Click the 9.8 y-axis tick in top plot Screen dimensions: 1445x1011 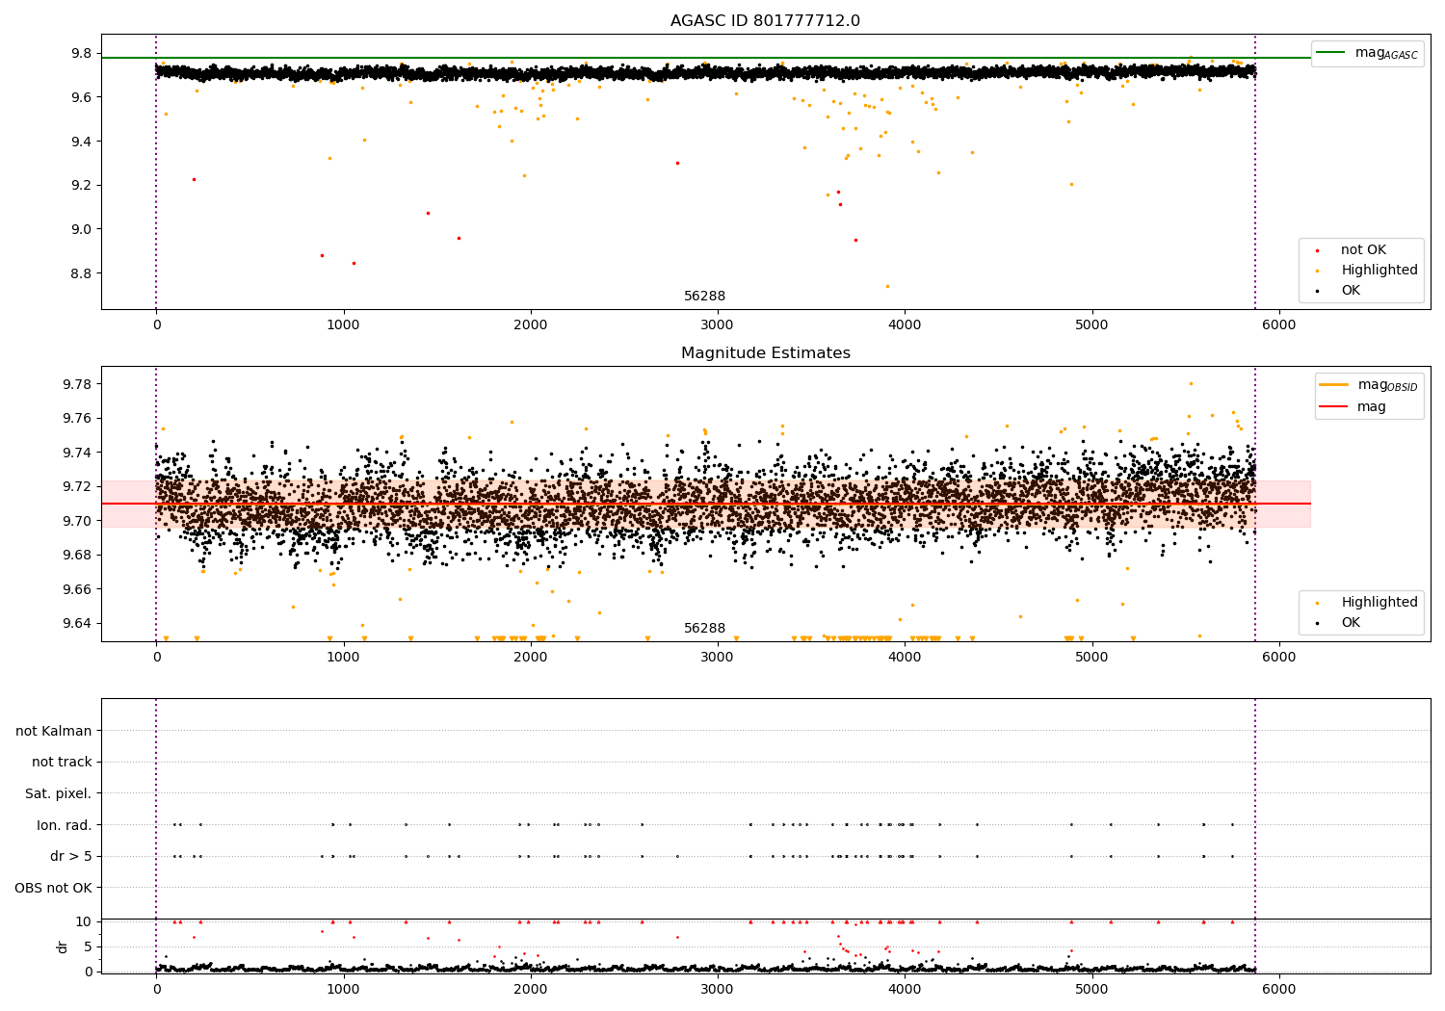pos(82,54)
